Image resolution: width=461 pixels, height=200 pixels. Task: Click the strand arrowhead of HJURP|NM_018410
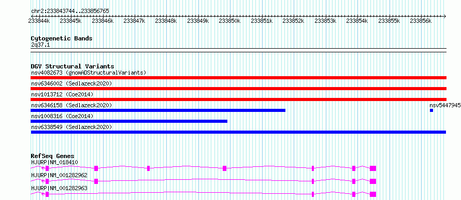[43, 168]
